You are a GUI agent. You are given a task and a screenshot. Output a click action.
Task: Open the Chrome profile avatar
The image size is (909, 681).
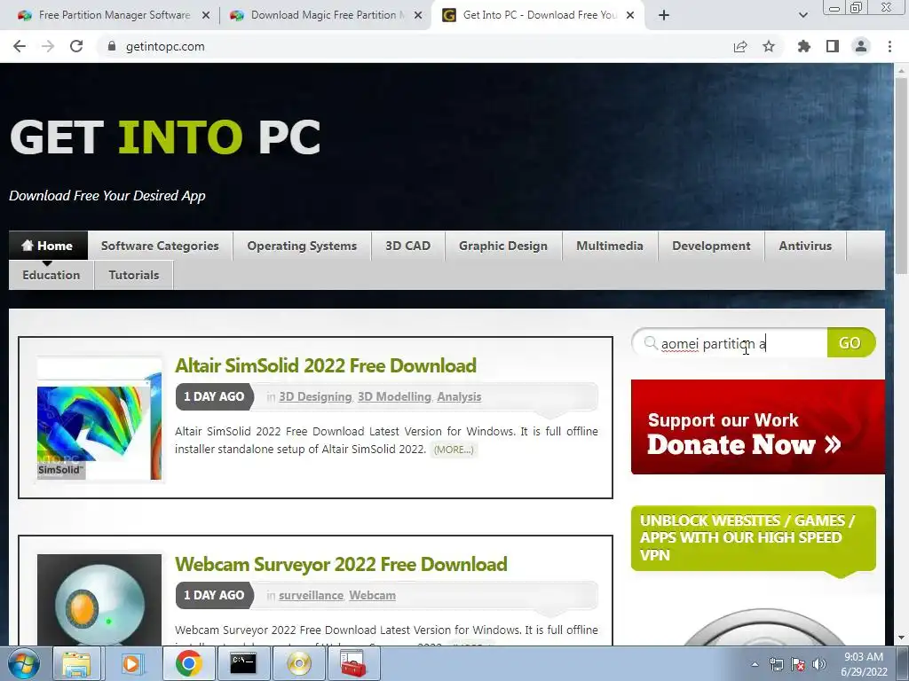coord(861,46)
